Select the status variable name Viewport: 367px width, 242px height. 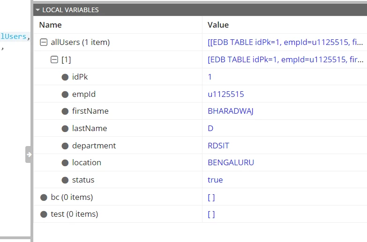[x=83, y=180]
